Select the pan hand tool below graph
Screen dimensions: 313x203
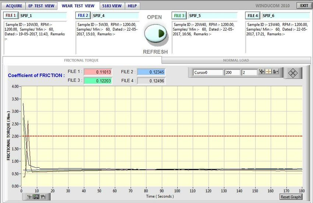coord(43,197)
